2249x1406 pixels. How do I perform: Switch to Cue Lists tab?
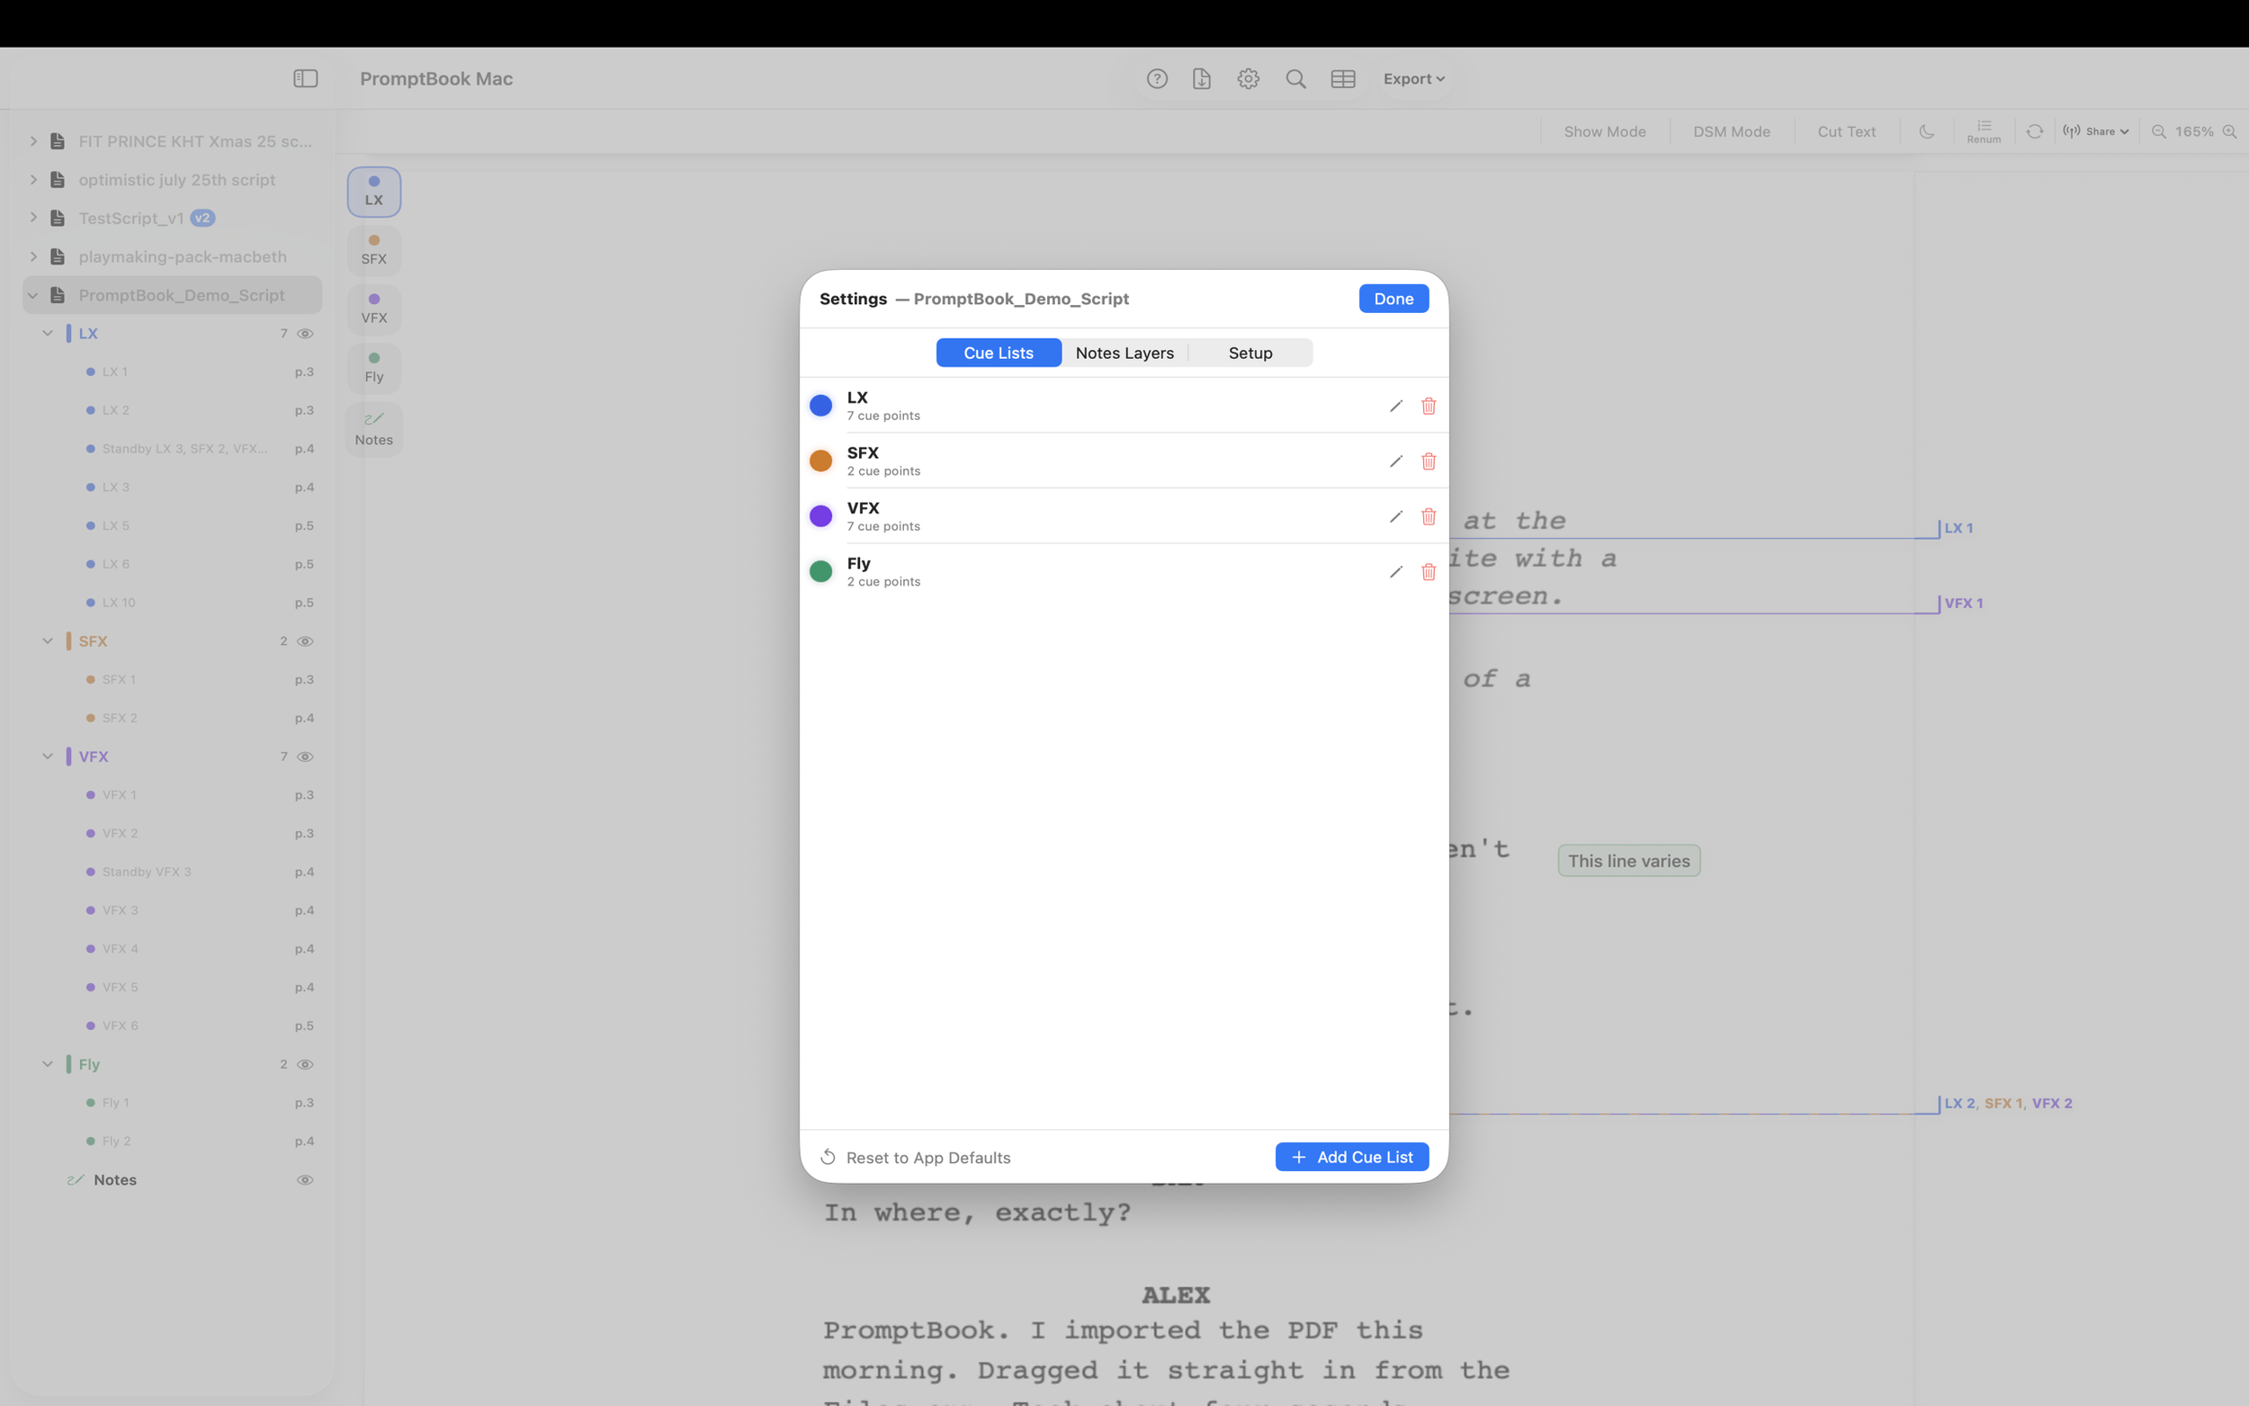click(998, 353)
